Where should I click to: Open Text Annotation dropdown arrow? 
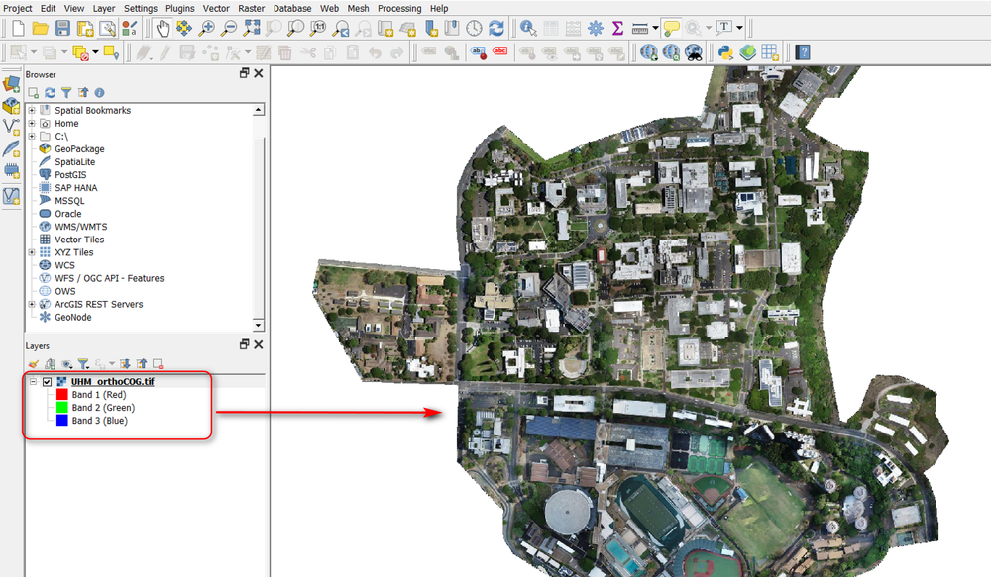[x=739, y=29]
